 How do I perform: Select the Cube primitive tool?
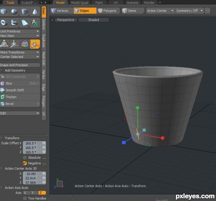4,11
